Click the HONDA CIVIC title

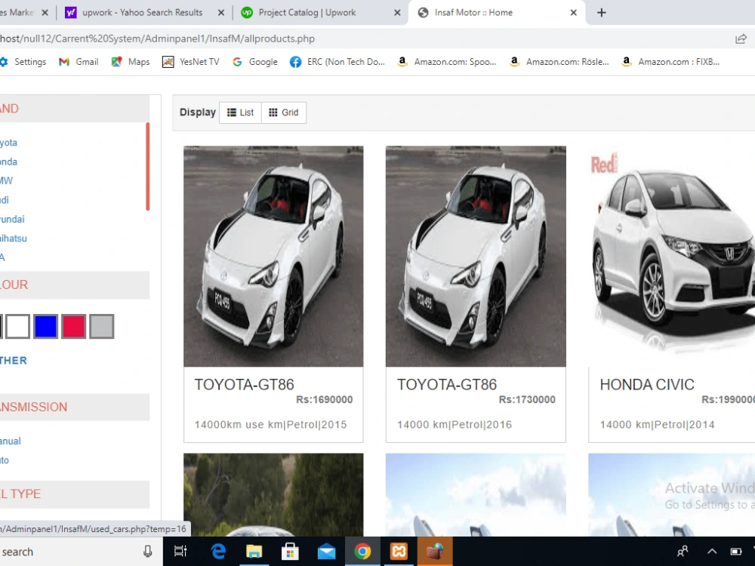coord(647,385)
